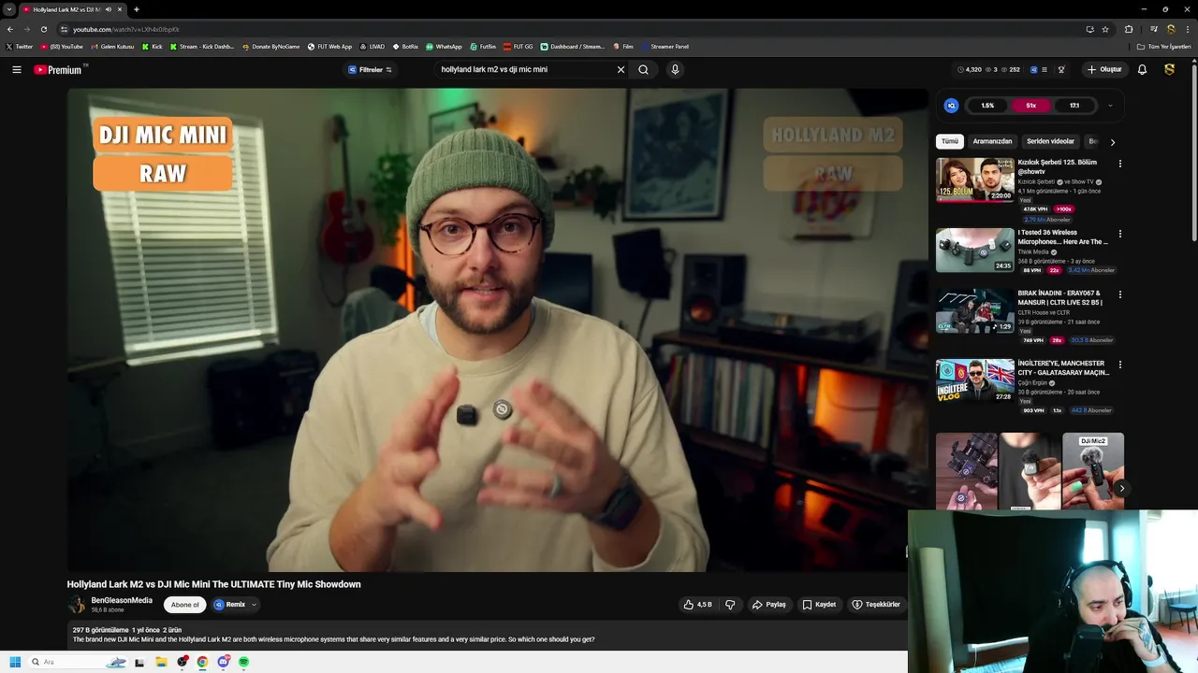Save video using the Kaydet button
1198x673 pixels.
(819, 605)
